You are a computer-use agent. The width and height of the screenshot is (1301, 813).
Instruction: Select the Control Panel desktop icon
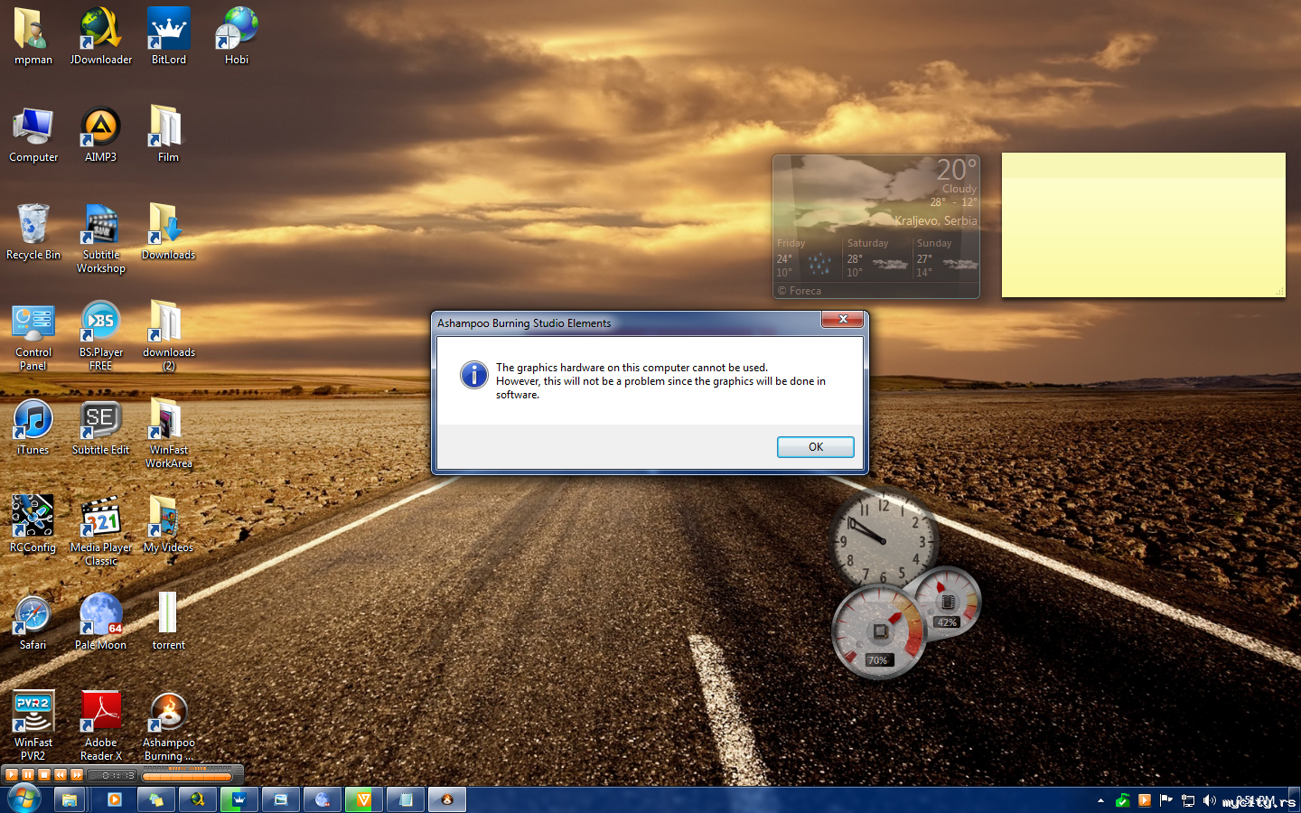[x=33, y=336]
